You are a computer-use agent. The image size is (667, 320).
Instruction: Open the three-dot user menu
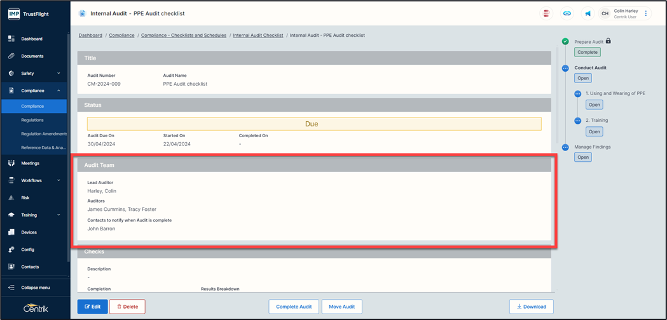tap(646, 13)
